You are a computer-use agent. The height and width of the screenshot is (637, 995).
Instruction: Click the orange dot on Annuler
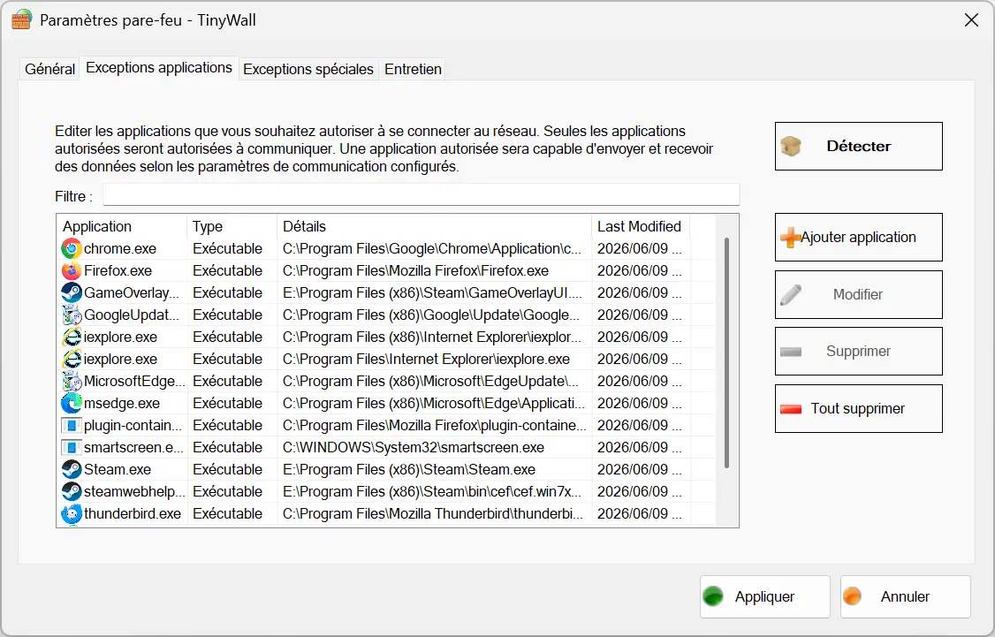pyautogui.click(x=852, y=596)
